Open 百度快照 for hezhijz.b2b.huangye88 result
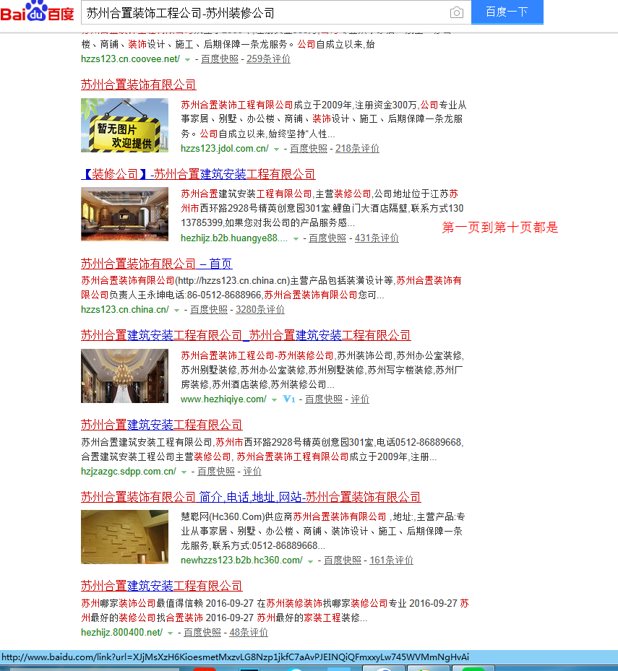Image resolution: width=618 pixels, height=671 pixels. coord(327,238)
